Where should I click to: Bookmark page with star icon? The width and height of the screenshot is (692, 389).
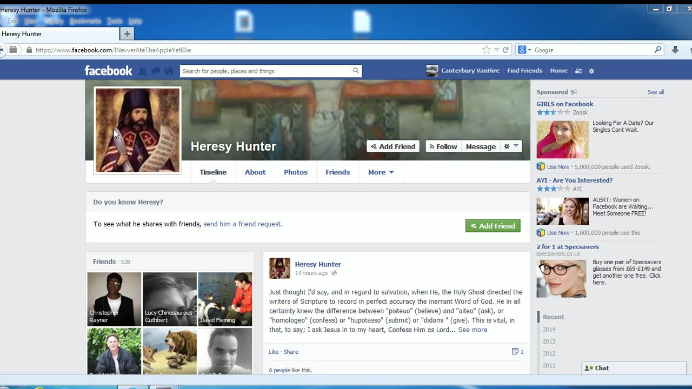point(486,50)
